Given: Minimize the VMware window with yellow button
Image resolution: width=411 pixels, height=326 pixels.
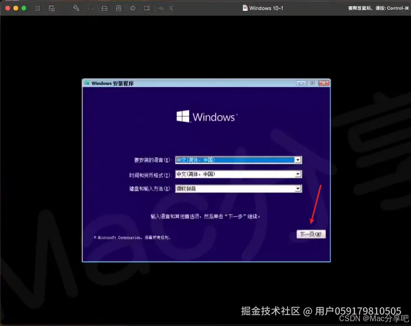Looking at the screenshot, I should [x=16, y=8].
